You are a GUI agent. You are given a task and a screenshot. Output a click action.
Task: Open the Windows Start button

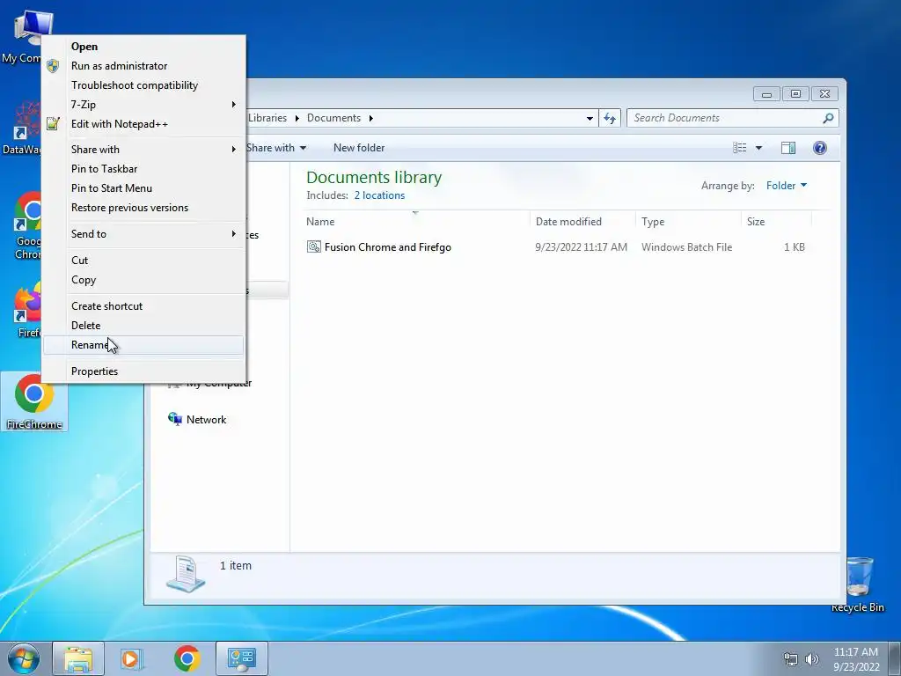click(23, 658)
